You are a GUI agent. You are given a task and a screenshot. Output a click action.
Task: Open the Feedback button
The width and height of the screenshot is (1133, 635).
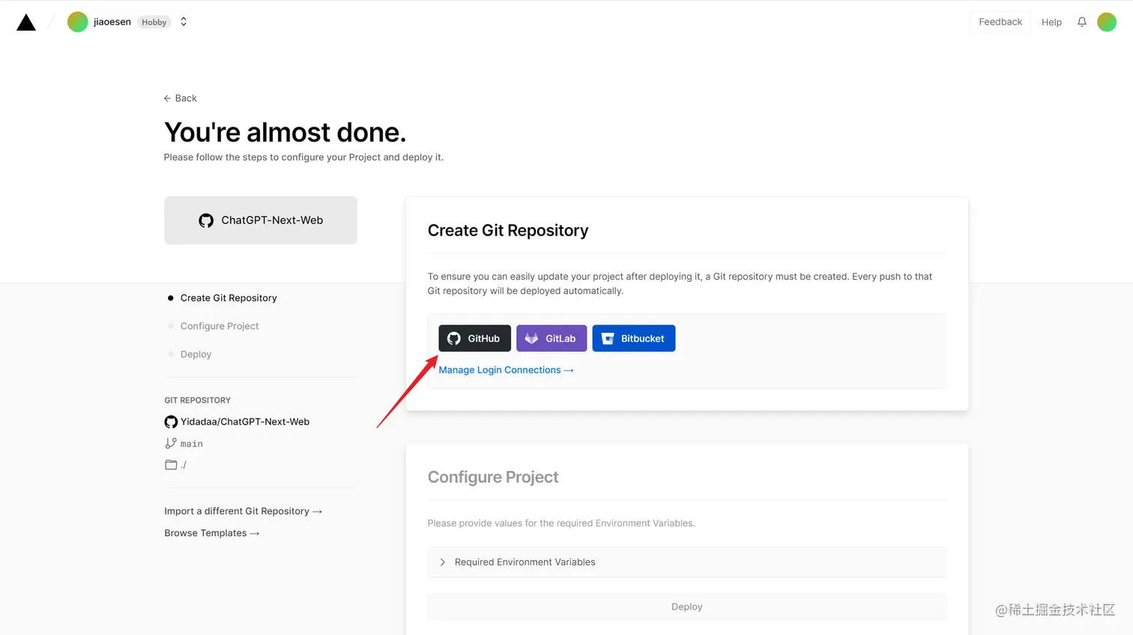[1000, 22]
